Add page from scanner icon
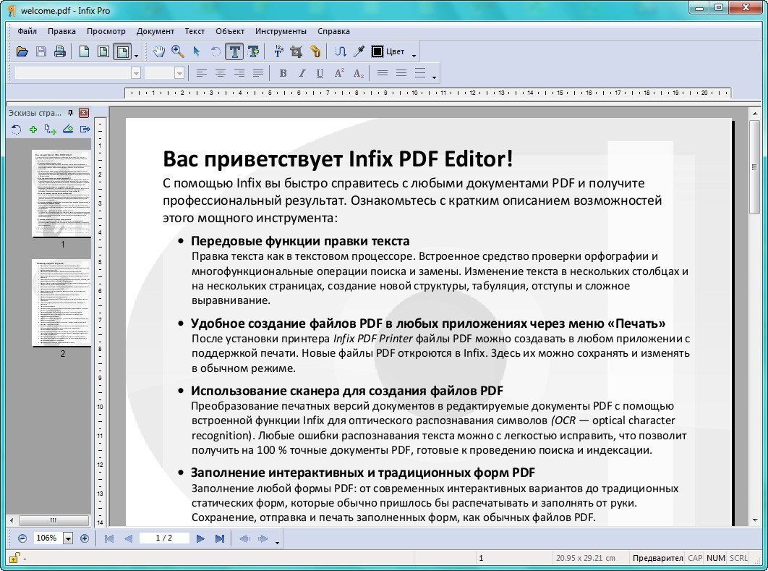The width and height of the screenshot is (768, 571). [67, 129]
